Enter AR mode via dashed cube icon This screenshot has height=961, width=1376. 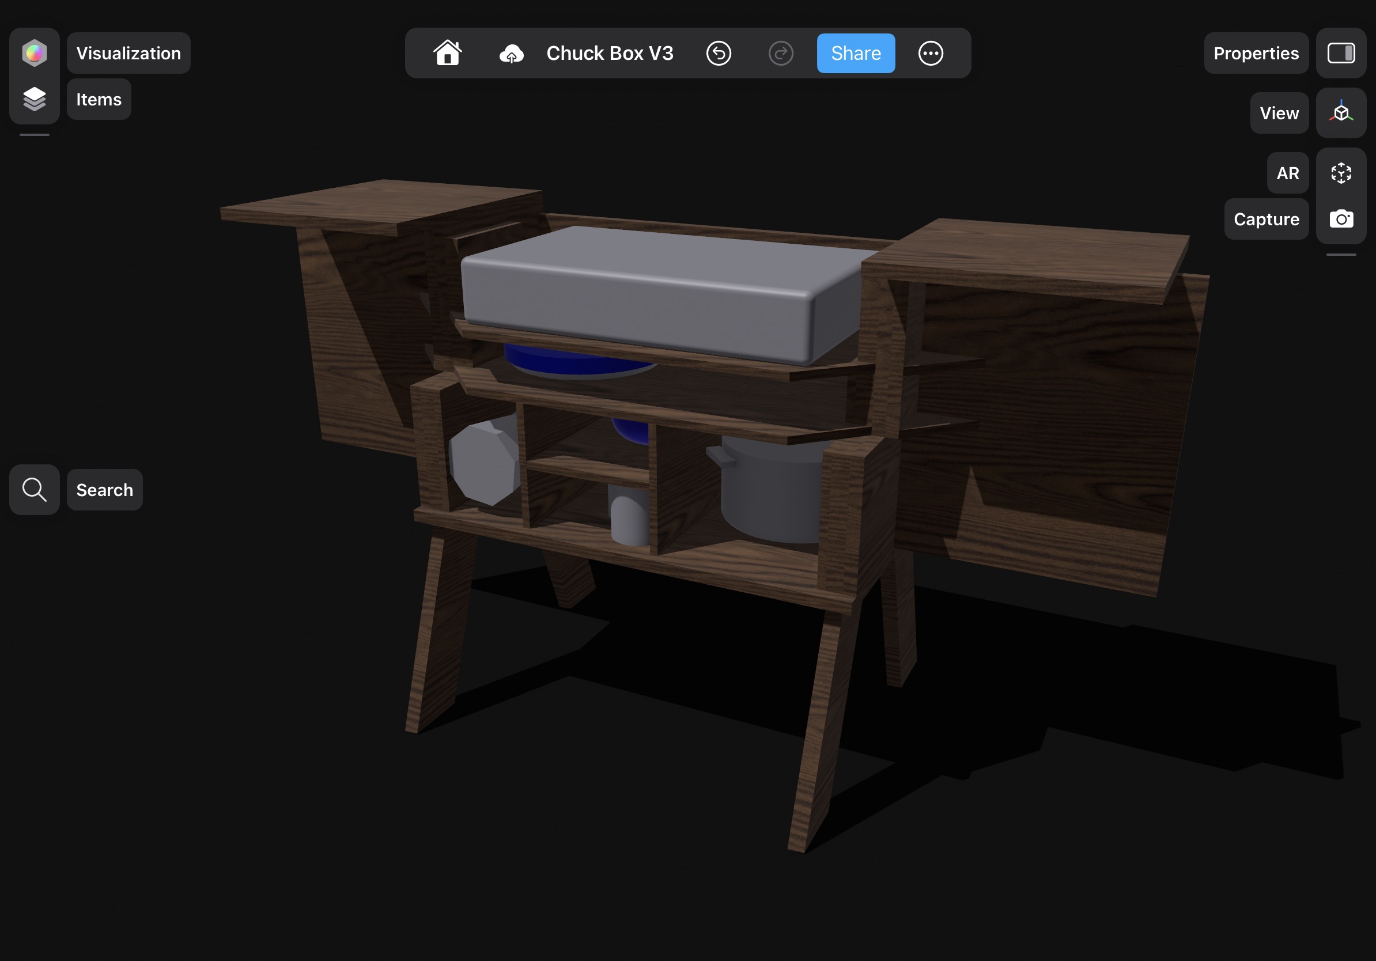1341,173
